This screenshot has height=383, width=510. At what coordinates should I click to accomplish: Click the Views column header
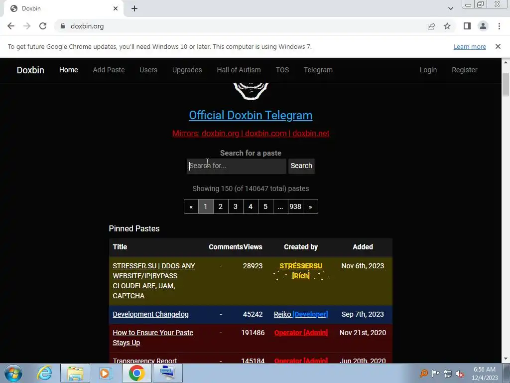[x=253, y=247]
